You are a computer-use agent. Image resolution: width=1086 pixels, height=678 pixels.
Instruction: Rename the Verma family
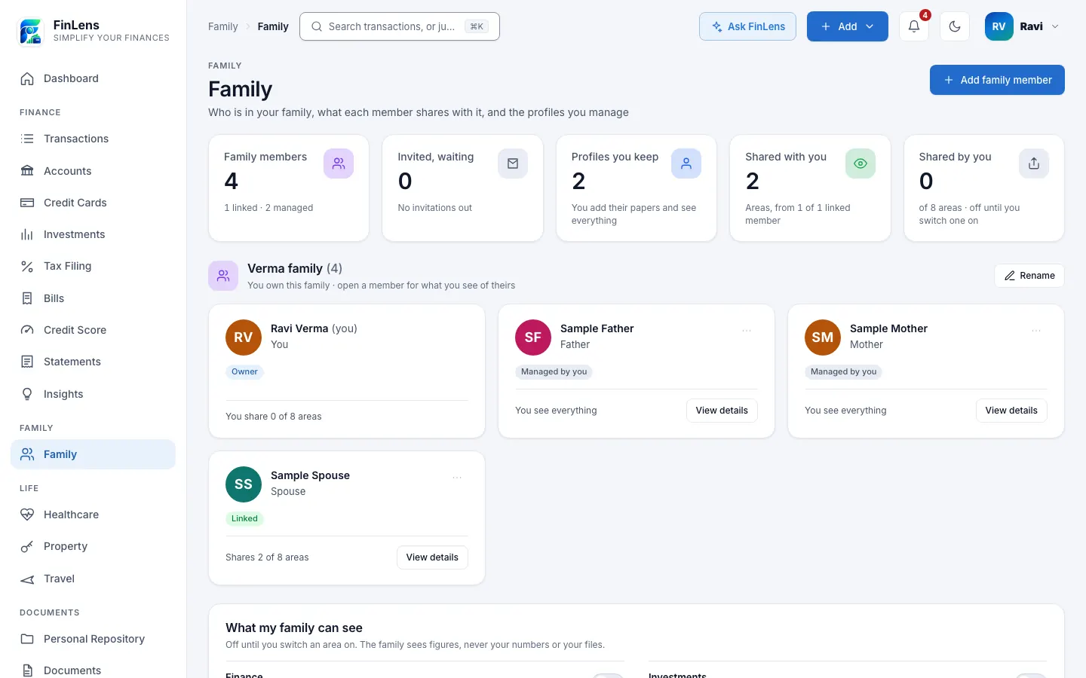point(1029,276)
